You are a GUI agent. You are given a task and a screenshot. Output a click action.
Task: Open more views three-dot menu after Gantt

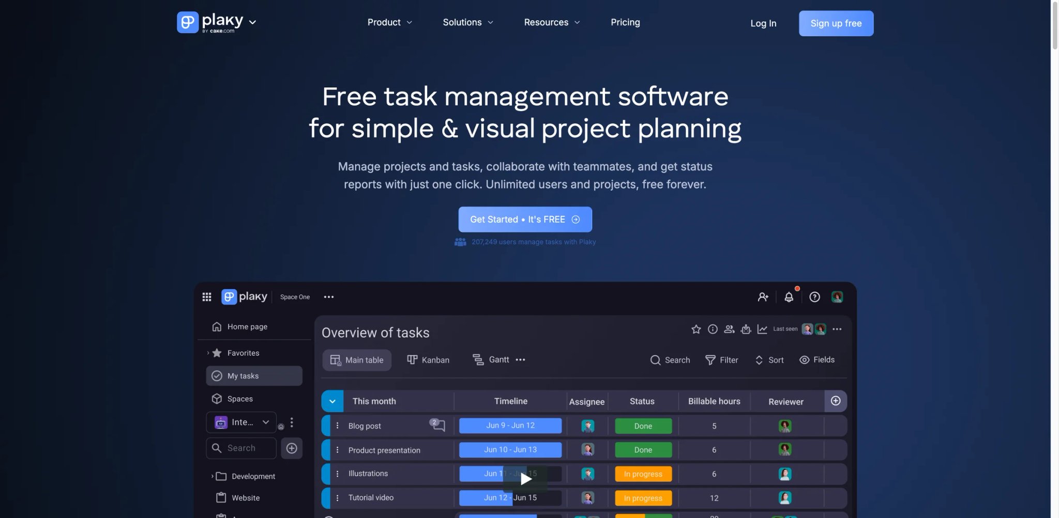pyautogui.click(x=521, y=360)
